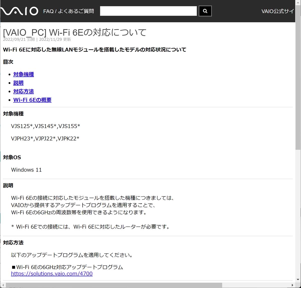301x288 pixels.
Task: Click the bold subtitle about 無線LANモジュール
Action: pos(95,50)
